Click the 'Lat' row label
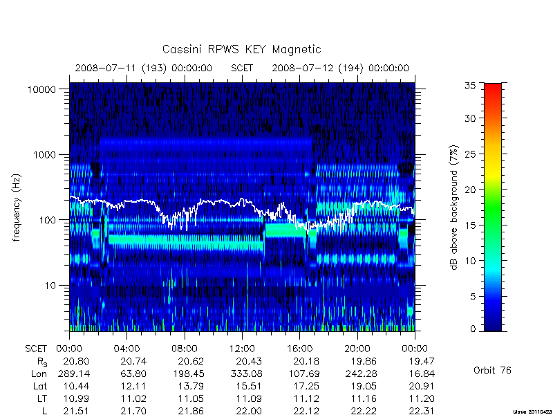The image size is (553, 415). (40, 387)
